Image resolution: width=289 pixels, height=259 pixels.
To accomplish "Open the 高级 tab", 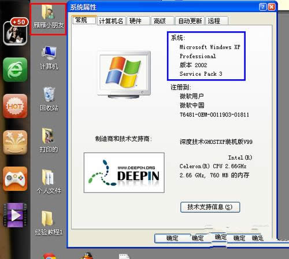I will click(163, 21).
